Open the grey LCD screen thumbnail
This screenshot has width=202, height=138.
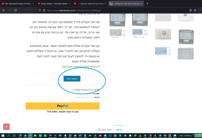(186, 53)
